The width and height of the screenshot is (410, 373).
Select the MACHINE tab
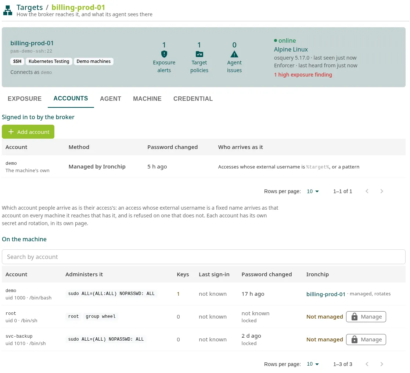[x=147, y=99]
